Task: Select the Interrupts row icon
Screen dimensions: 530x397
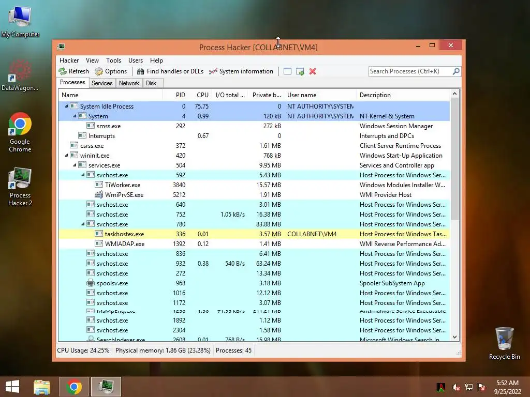Action: coord(82,135)
